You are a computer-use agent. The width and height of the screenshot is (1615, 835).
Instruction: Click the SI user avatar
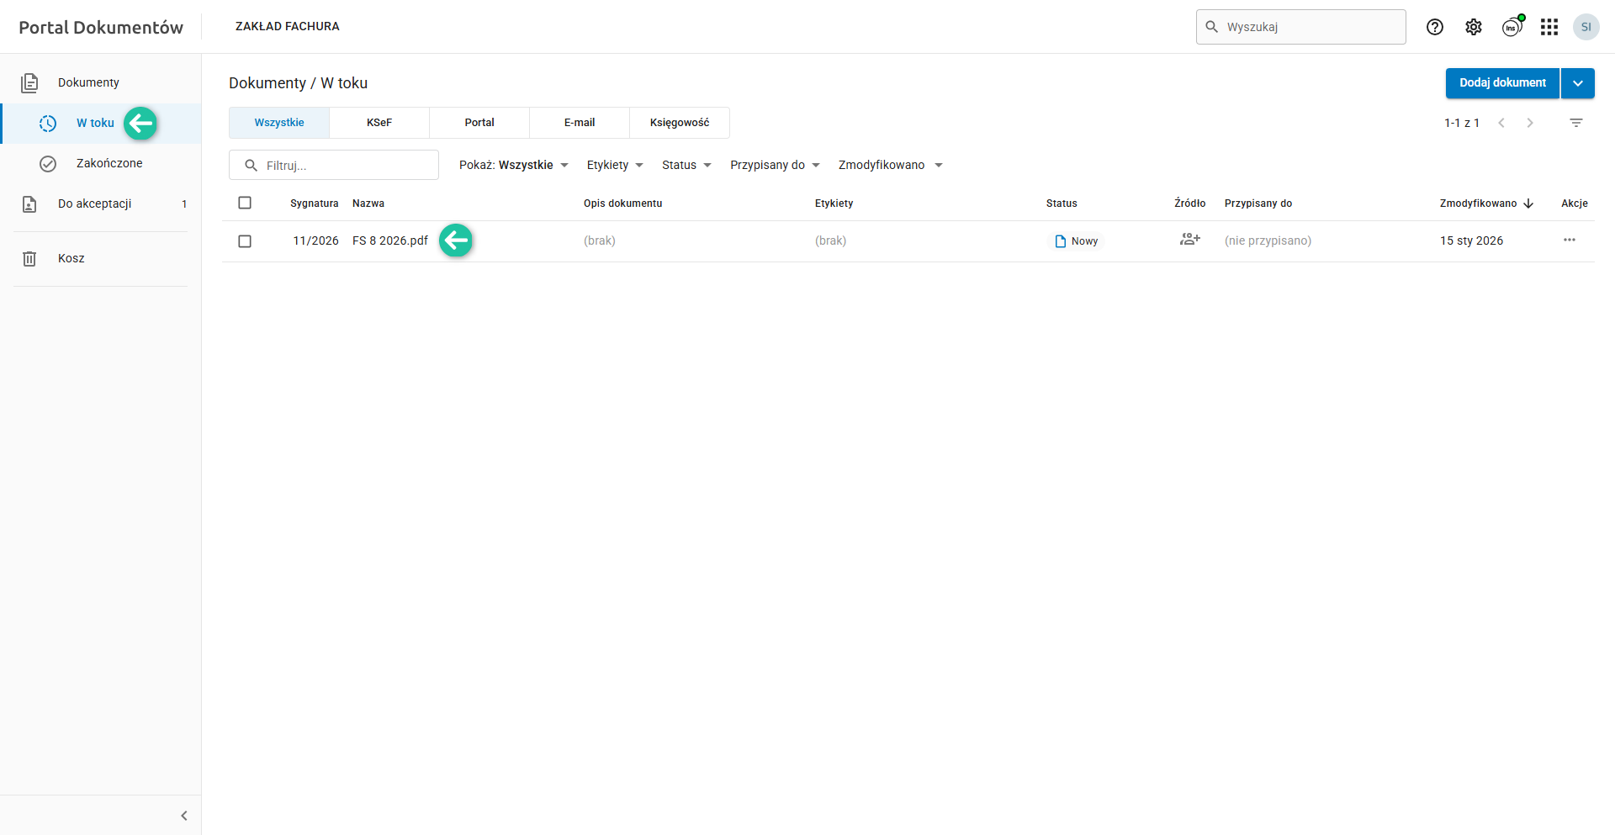coord(1586,27)
